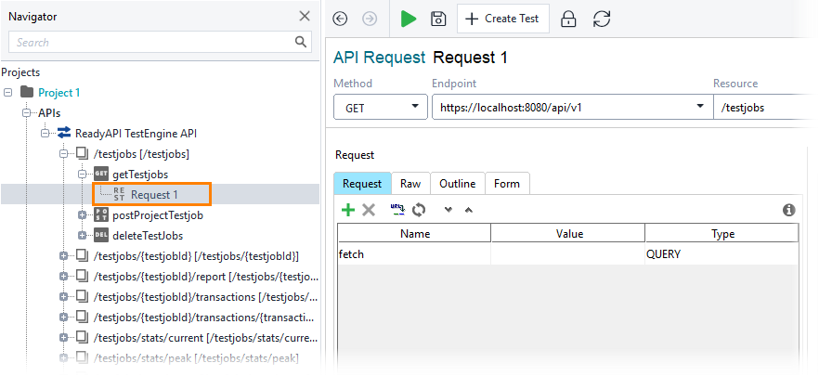Click the Value column header

pyautogui.click(x=568, y=233)
